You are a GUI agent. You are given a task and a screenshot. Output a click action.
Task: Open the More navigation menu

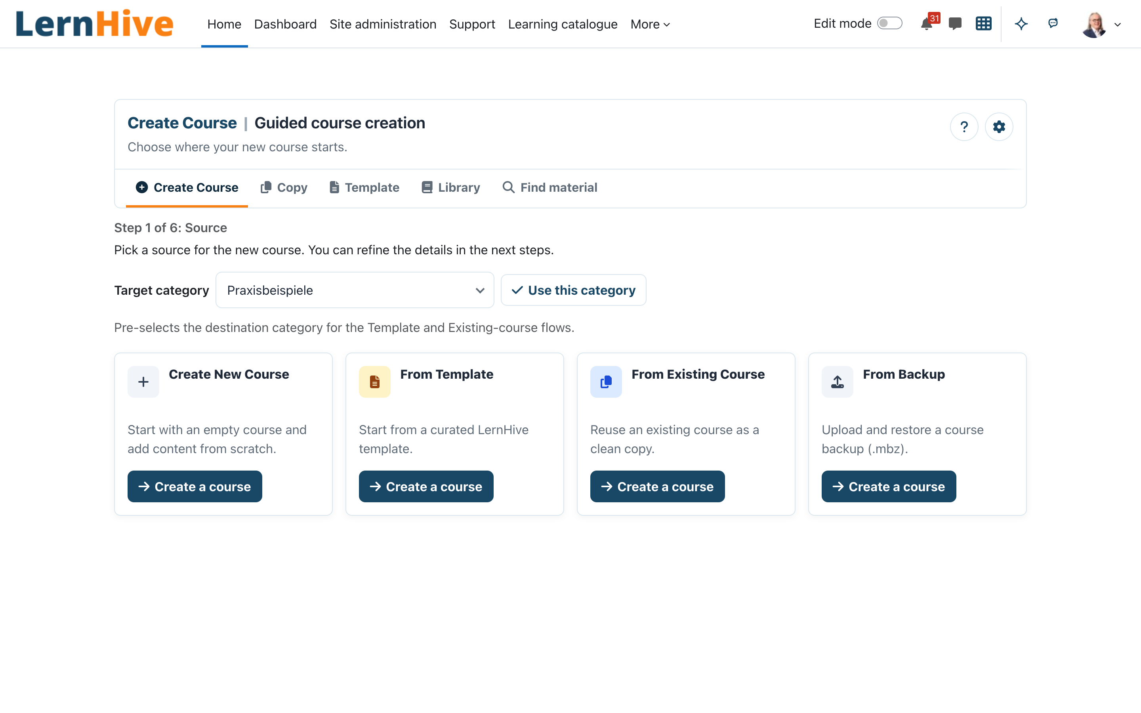(x=650, y=24)
